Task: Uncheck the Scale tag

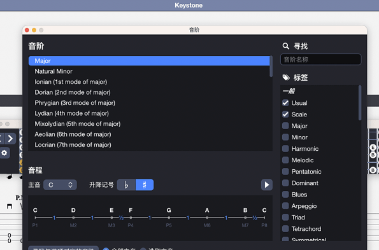Action: (285, 114)
